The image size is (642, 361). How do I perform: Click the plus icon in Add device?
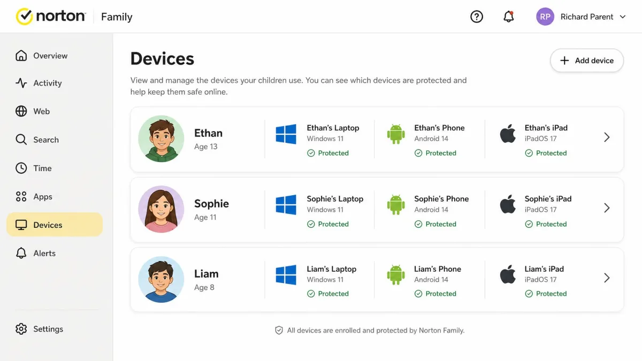pyautogui.click(x=564, y=60)
